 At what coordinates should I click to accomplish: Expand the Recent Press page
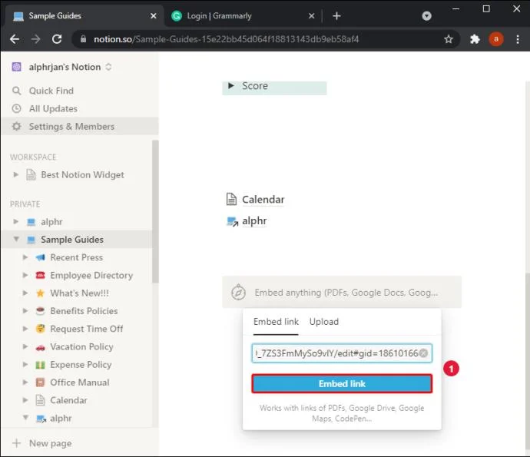point(25,257)
